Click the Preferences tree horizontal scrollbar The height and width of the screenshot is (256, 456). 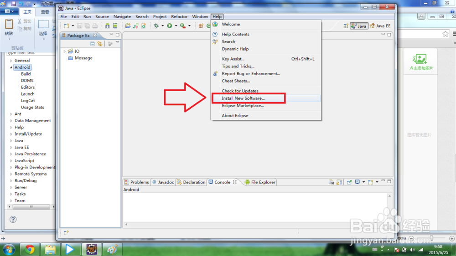31,207
